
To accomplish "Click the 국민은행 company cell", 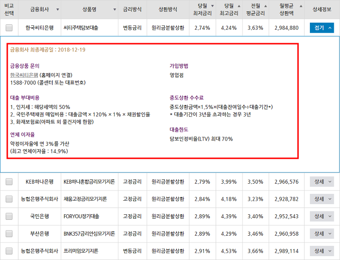I will [39, 216].
